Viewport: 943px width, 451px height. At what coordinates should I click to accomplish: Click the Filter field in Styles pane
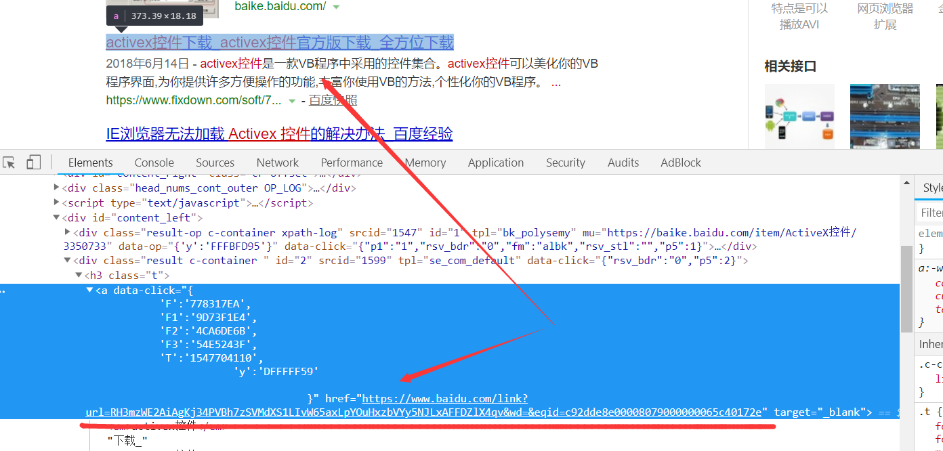[x=930, y=213]
